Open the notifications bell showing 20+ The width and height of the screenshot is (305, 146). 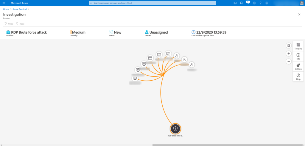[248, 3]
